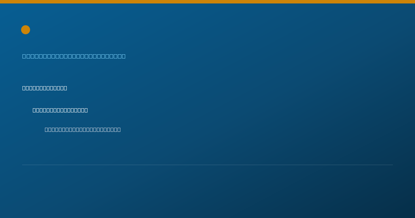Click the orange circle icon

point(26,30)
